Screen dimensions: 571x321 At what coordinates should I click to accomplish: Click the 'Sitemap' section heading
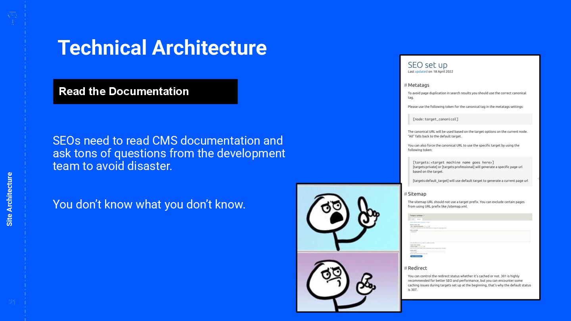(417, 194)
